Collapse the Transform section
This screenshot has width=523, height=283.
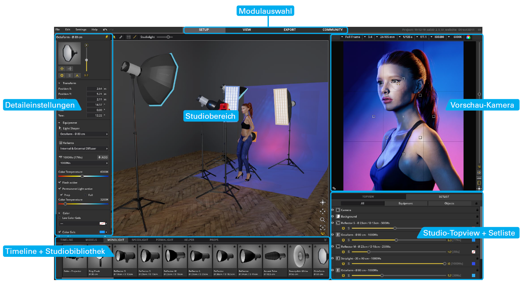click(59, 83)
